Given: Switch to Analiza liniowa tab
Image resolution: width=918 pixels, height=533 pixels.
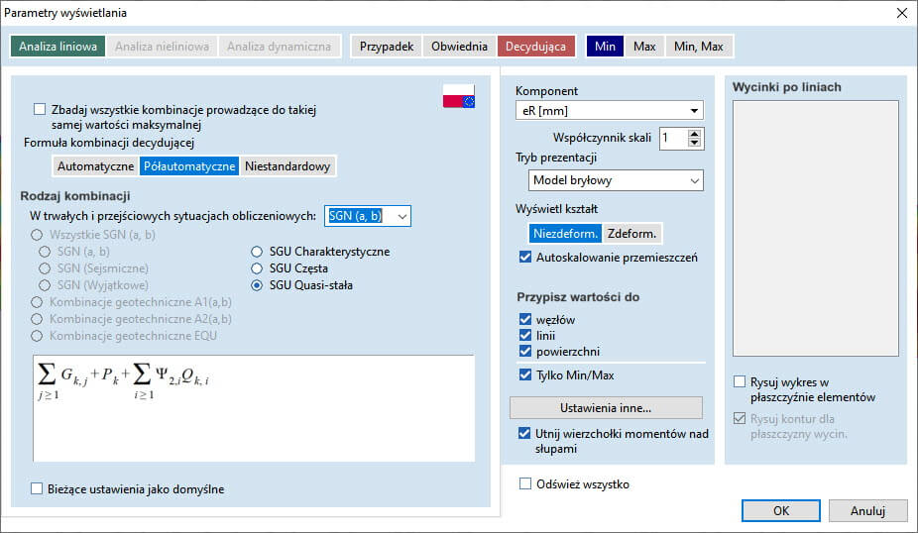Looking at the screenshot, I should click(x=58, y=47).
